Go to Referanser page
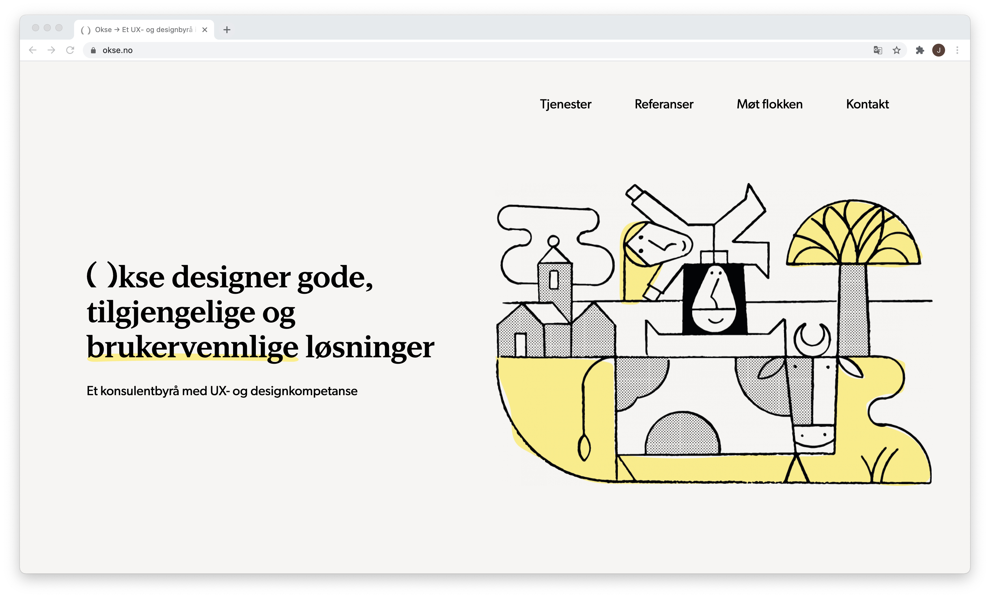The image size is (990, 598). click(664, 104)
